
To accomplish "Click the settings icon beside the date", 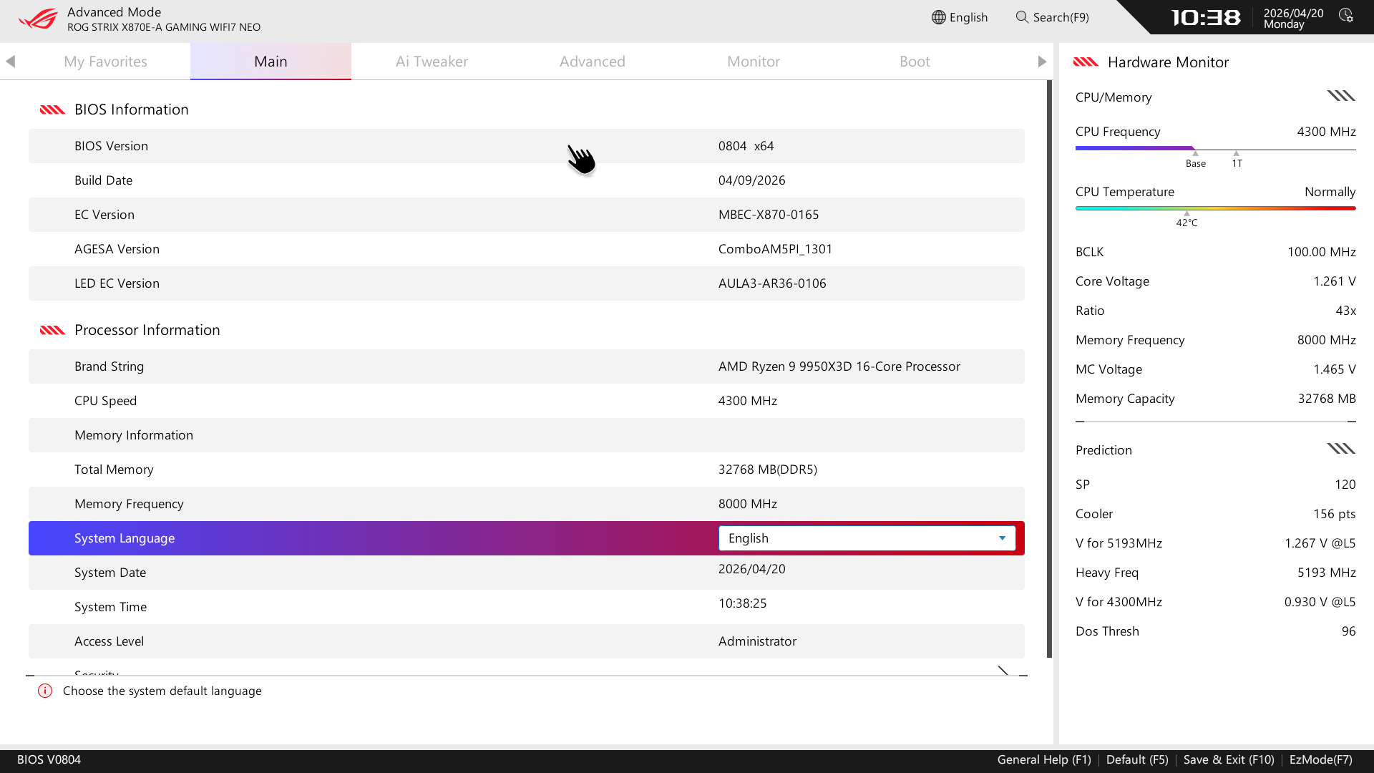I will pos(1346,16).
